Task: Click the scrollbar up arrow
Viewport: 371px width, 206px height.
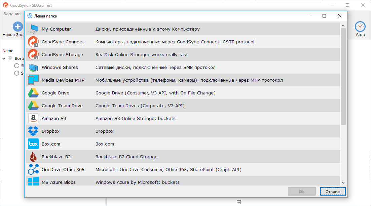Action: coord(343,25)
